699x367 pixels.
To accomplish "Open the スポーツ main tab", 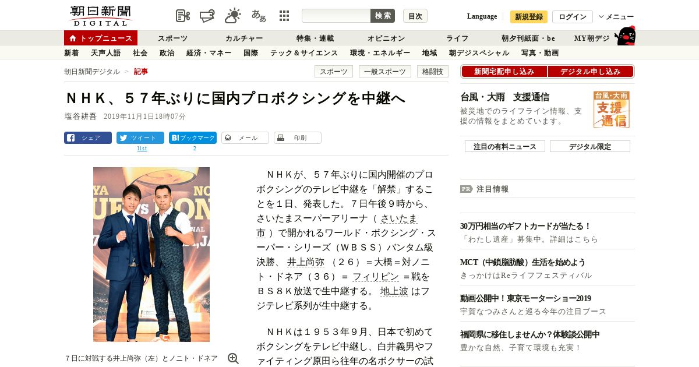I will coord(172,38).
